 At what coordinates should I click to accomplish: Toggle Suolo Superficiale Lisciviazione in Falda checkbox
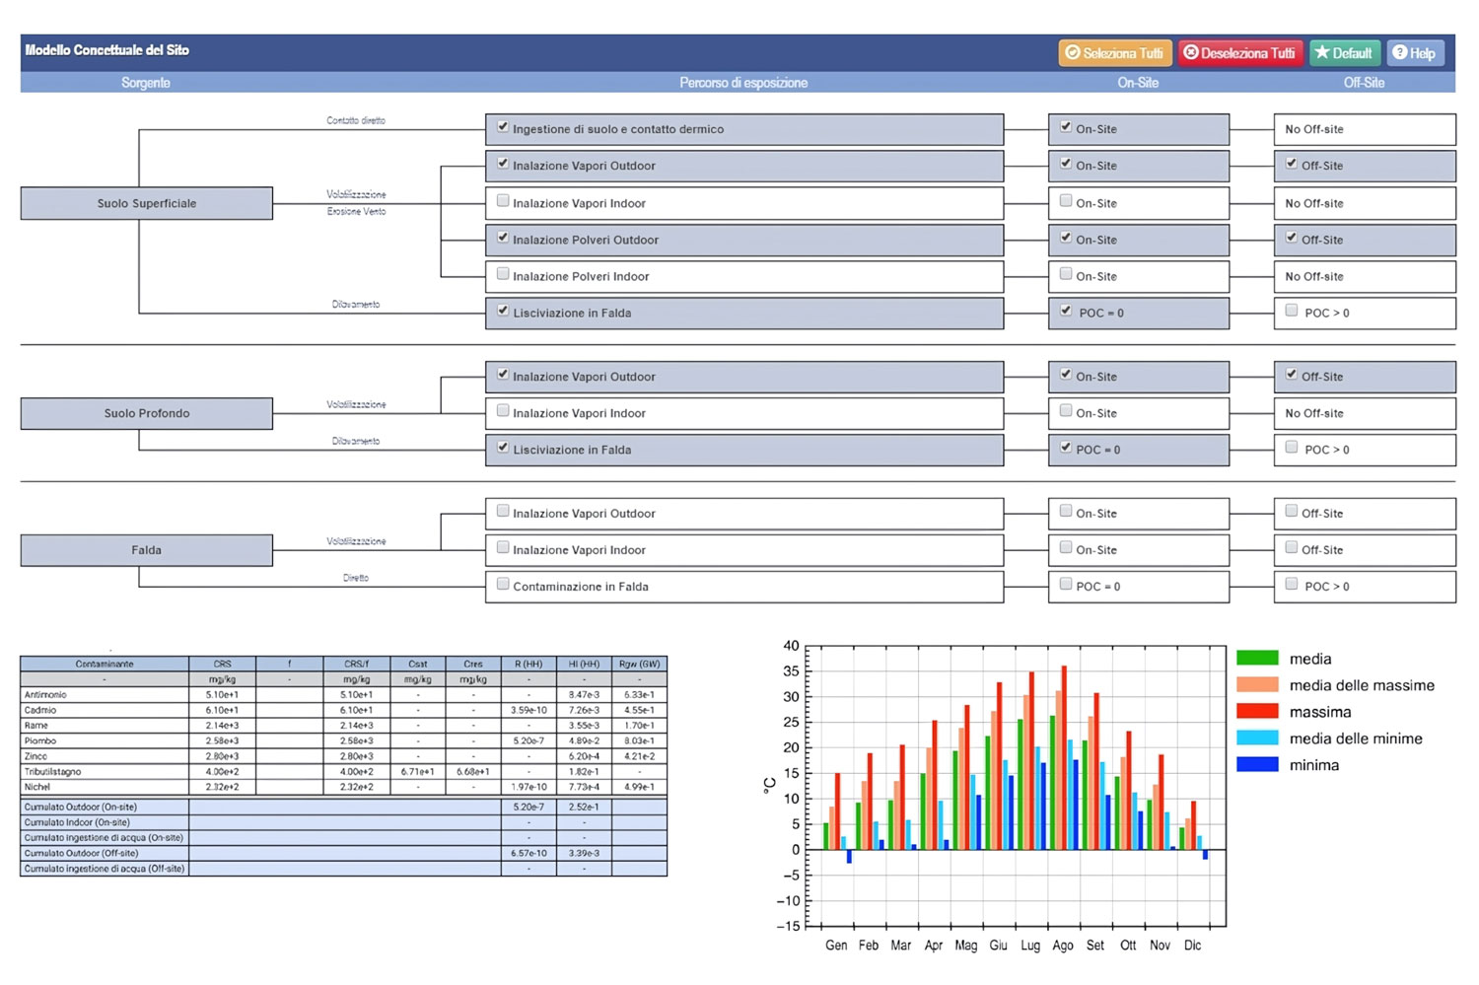click(503, 311)
